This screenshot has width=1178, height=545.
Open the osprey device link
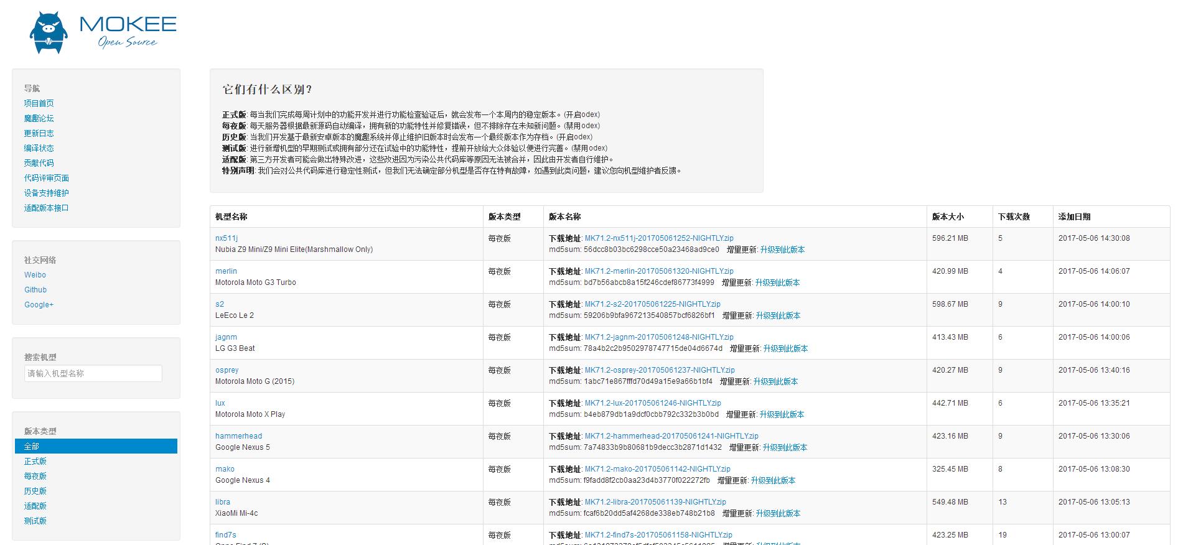[x=227, y=370]
